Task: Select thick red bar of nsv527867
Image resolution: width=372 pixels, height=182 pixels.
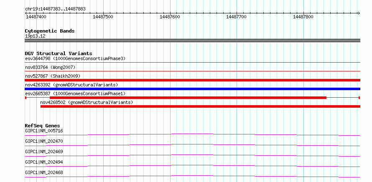Action: pos(192,80)
